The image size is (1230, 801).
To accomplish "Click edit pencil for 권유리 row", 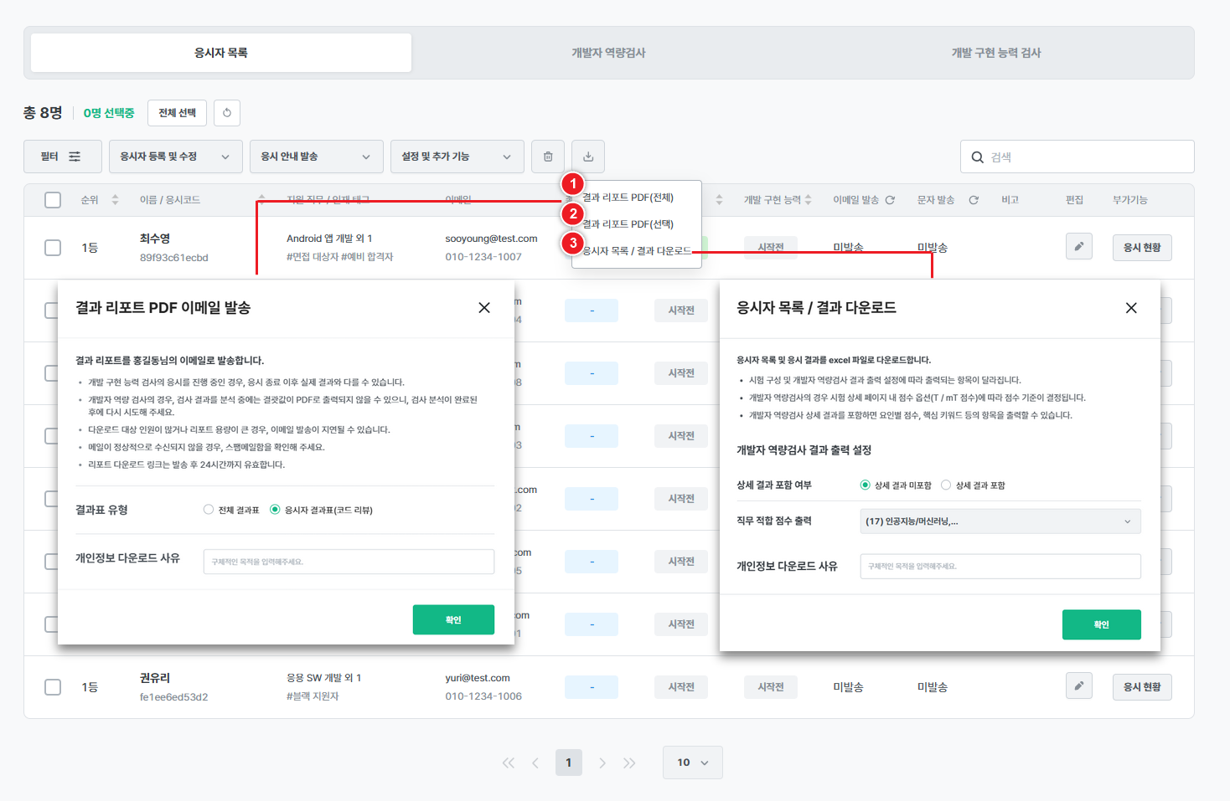I will [1078, 686].
